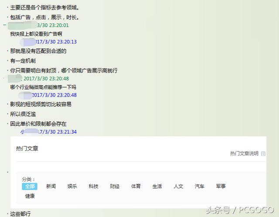Click the 热门文章说明 link

pos(244,154)
